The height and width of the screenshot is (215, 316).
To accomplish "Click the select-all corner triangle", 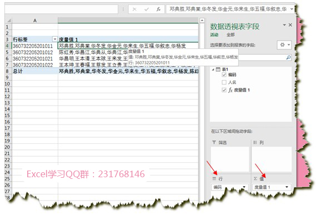I will (x=9, y=21).
